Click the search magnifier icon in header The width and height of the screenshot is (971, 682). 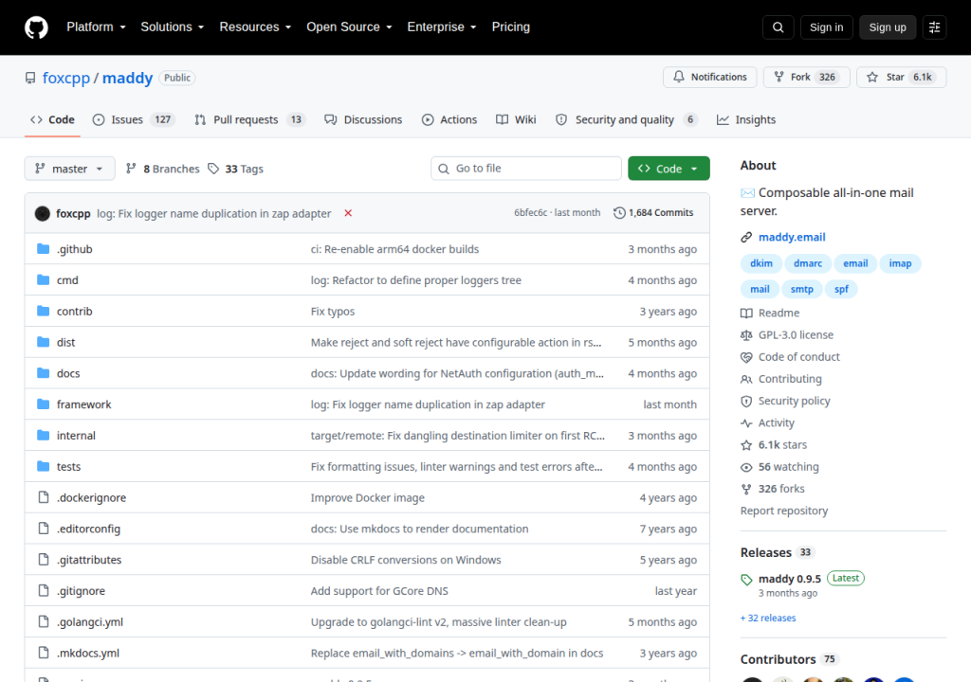(x=778, y=27)
